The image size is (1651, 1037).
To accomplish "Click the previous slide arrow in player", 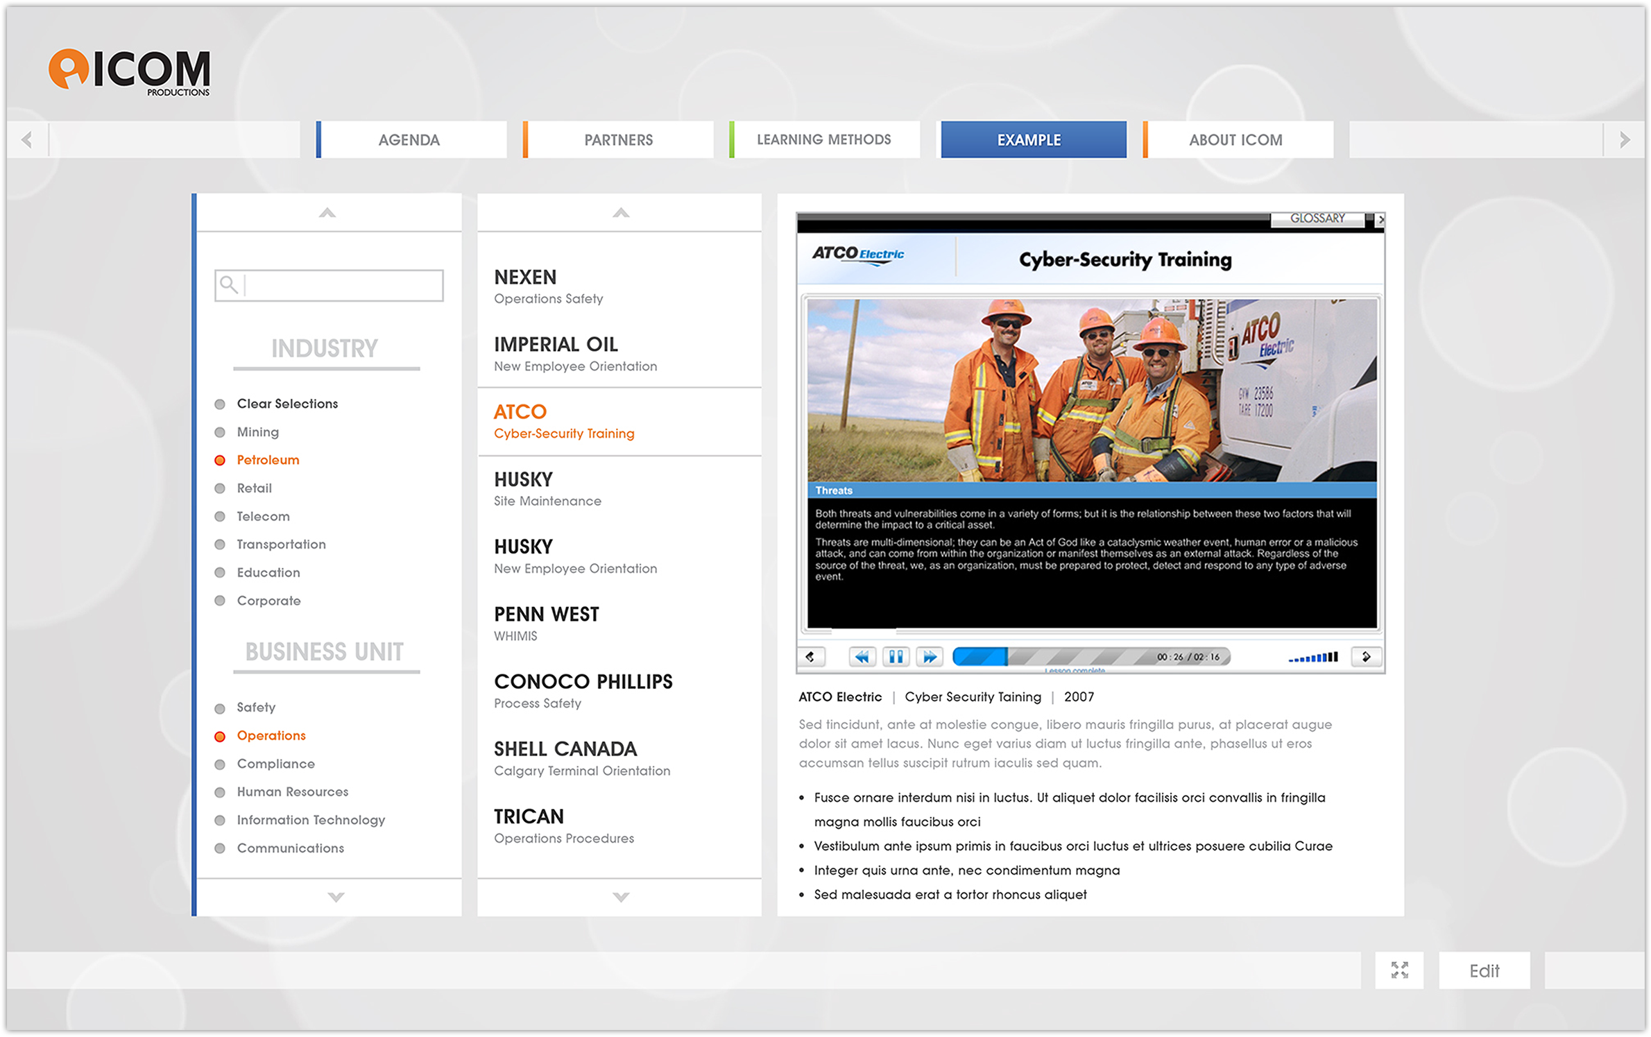I will [811, 657].
